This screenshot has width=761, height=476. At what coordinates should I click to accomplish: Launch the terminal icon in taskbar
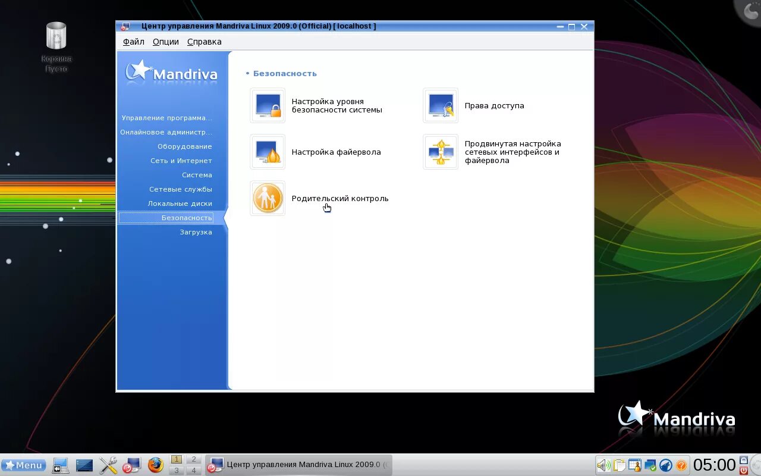(84, 465)
